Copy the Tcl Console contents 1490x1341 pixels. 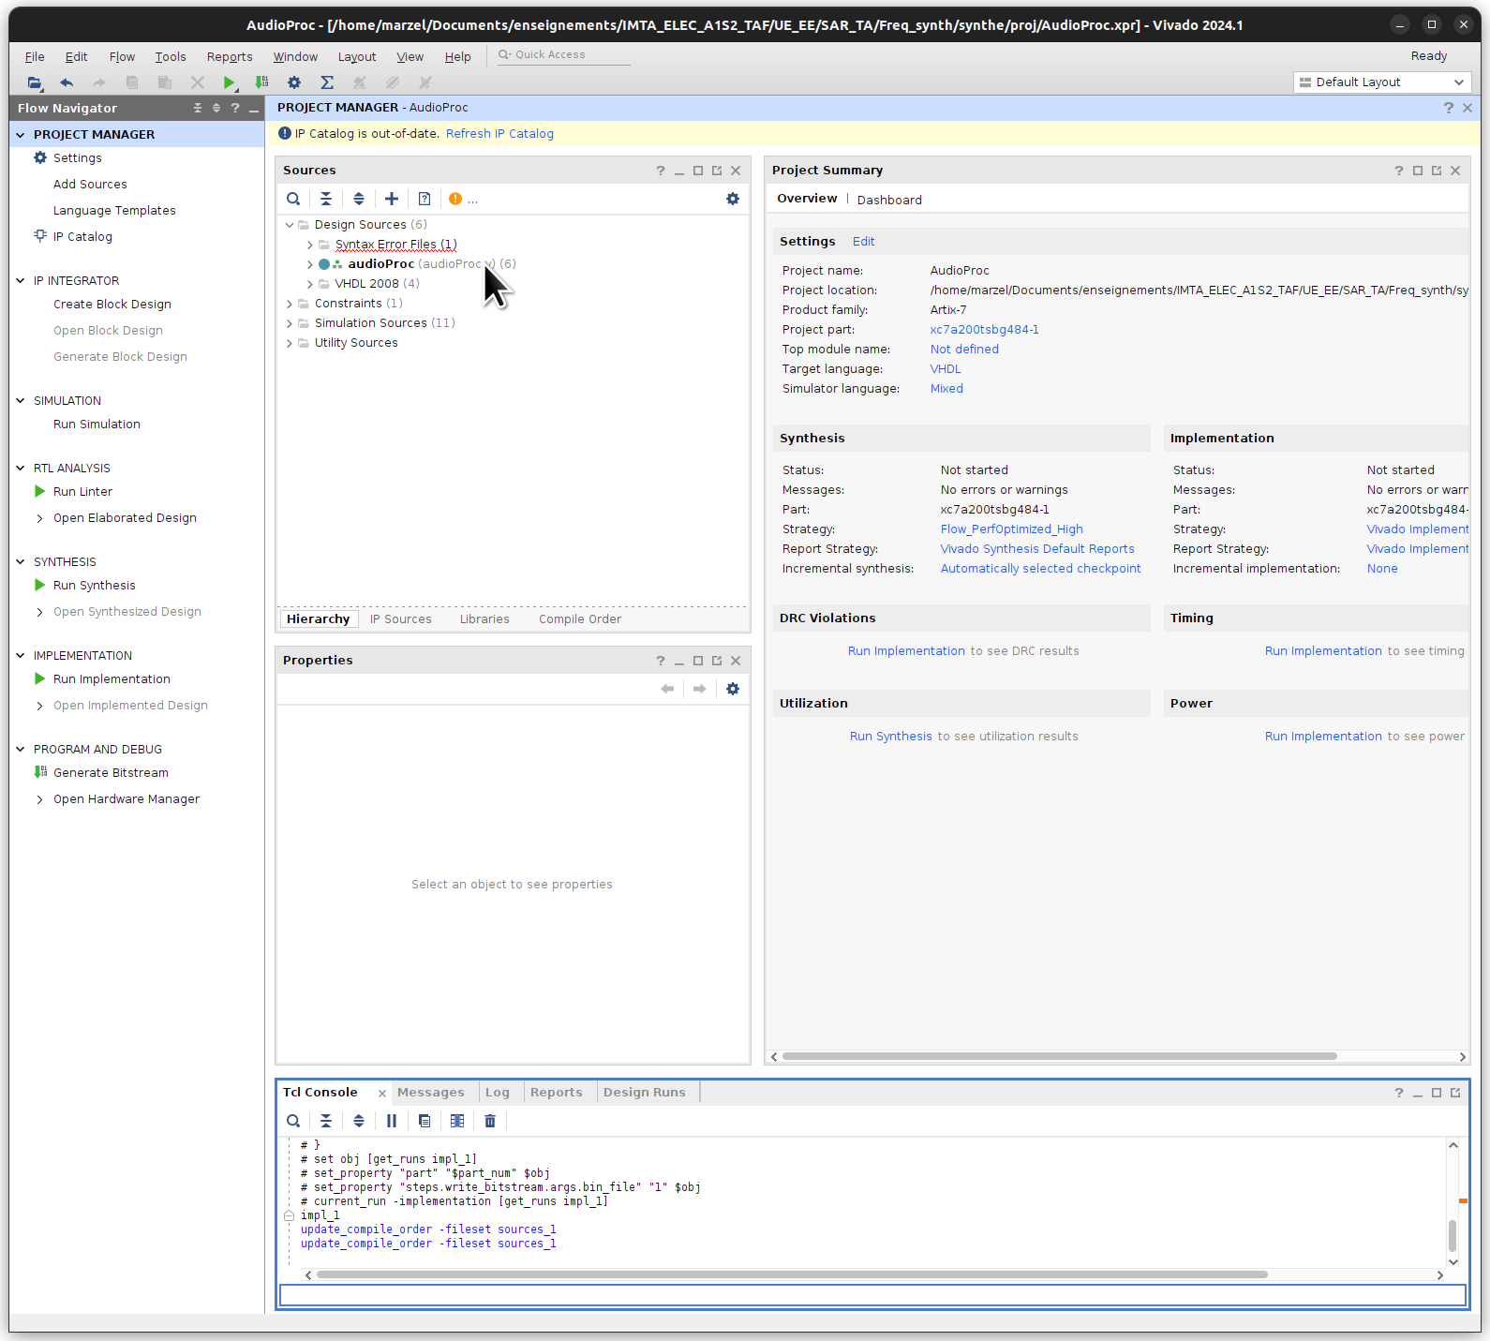[425, 1121]
